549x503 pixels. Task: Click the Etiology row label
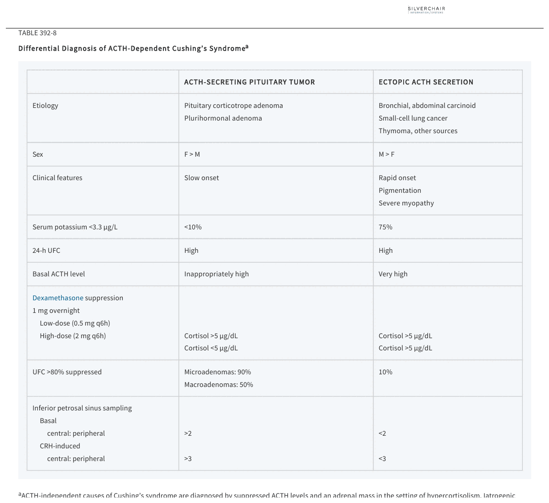[45, 106]
